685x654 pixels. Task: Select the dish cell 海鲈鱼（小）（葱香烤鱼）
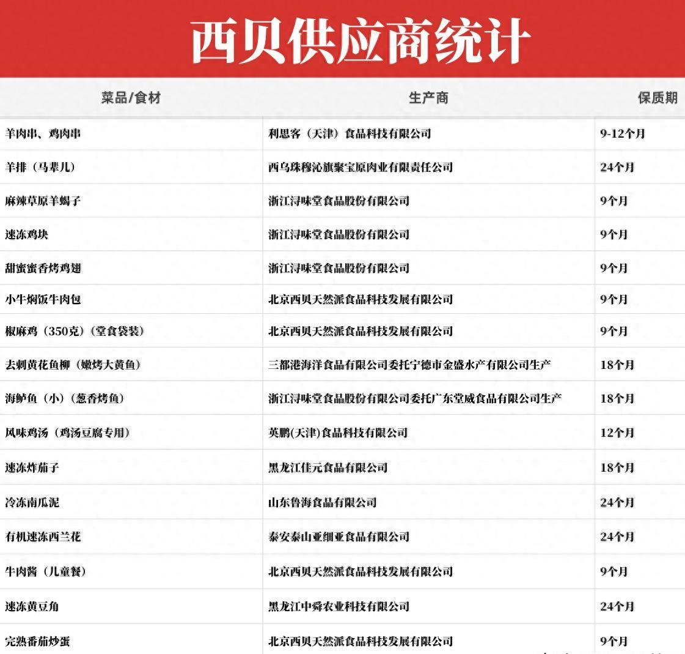coord(65,398)
